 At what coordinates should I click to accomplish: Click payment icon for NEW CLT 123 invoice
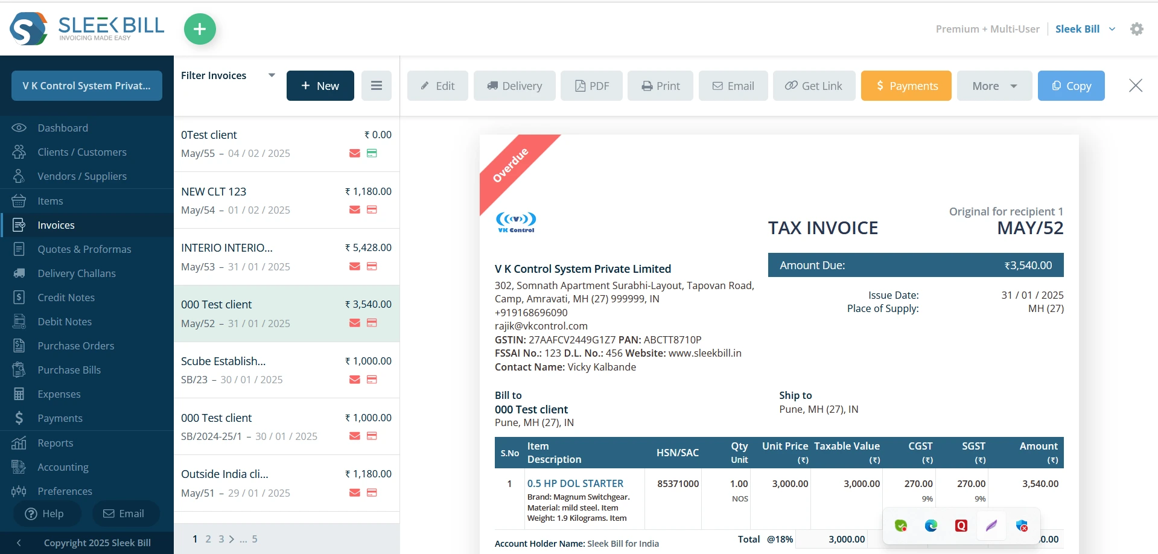372,210
